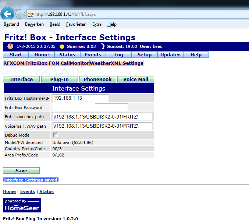This screenshot has width=249, height=222.
Task: Click the '00/31' country code value
Action: point(58,149)
